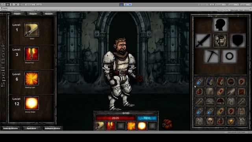This screenshot has width=252, height=142.
Task: Open the Gizmos dropdown
Action: click(247, 10)
